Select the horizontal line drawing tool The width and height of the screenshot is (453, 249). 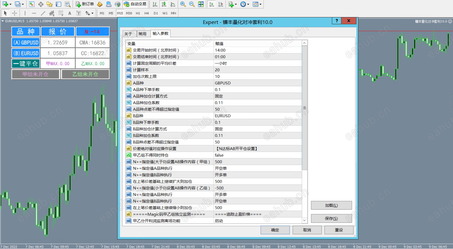click(x=34, y=13)
